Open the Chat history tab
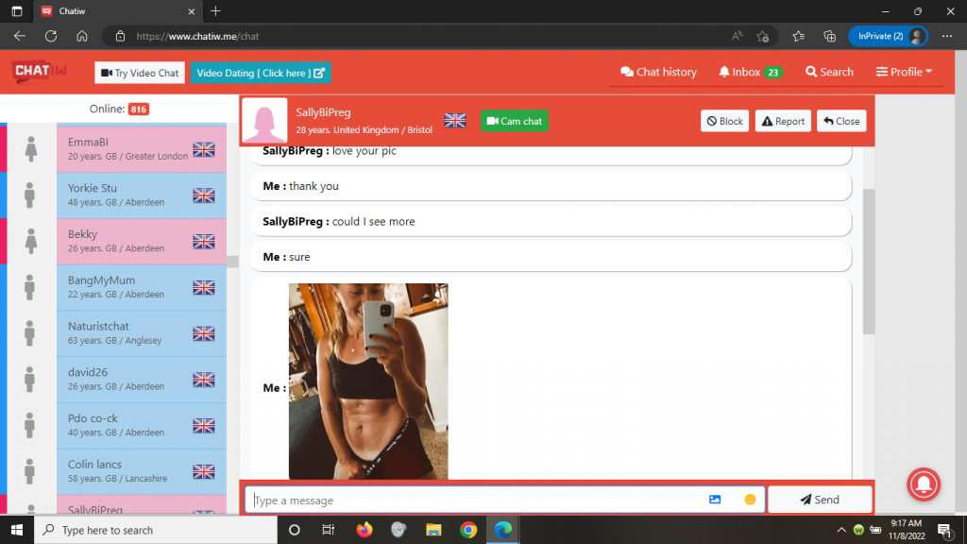 pos(658,72)
